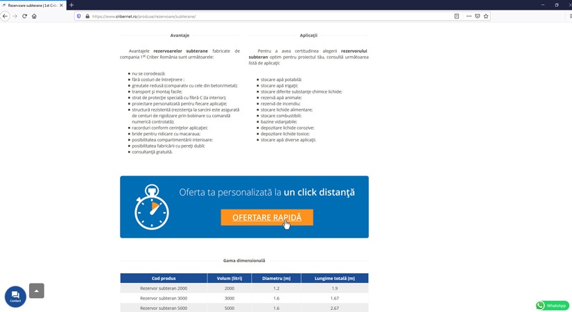This screenshot has height=312, width=572.
Task: Save page to Pocket icon
Action: [x=477, y=16]
